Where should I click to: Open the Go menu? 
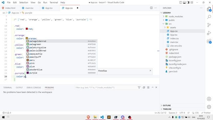click(39, 2)
